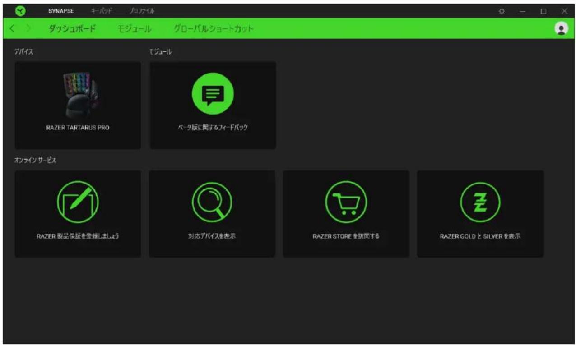Image resolution: width=576 pixels, height=345 pixels.
Task: Open the settings gear icon
Action: pos(501,11)
